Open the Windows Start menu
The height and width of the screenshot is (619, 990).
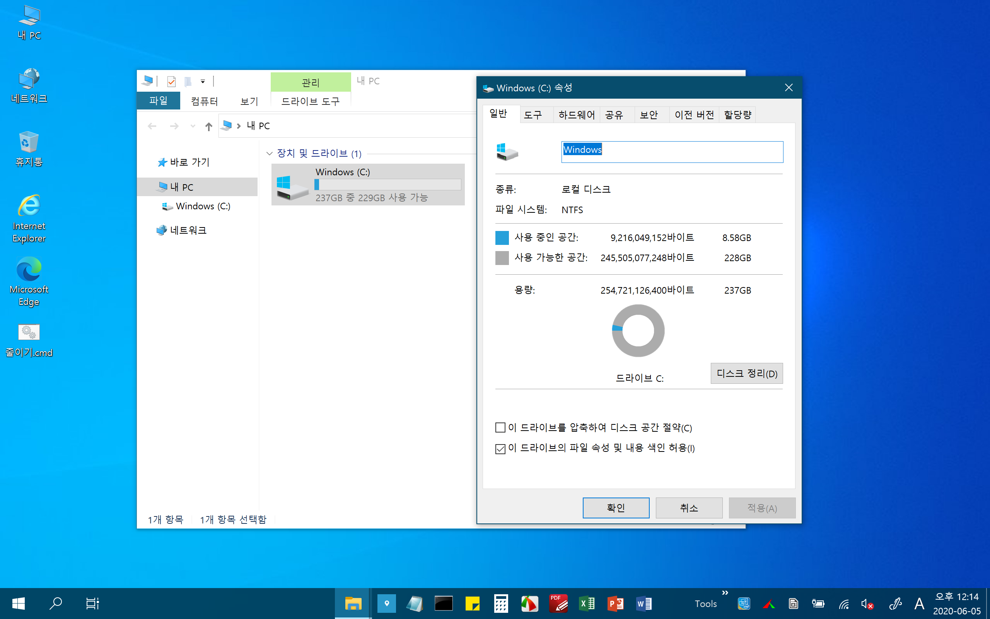(x=19, y=604)
